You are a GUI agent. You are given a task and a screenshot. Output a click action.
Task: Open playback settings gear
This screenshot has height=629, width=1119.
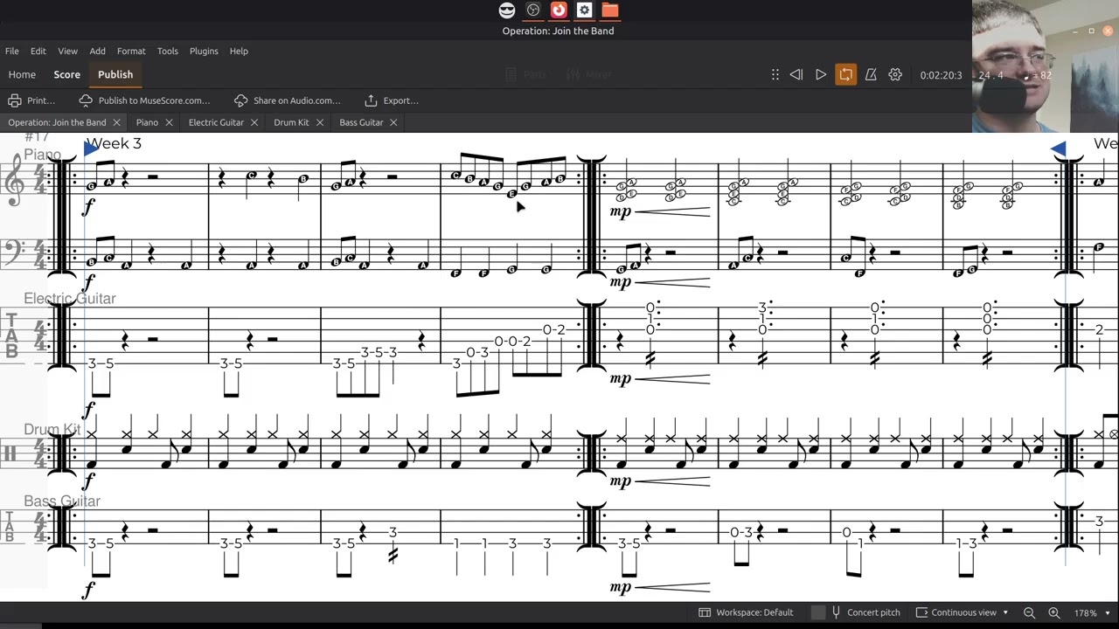click(x=895, y=75)
